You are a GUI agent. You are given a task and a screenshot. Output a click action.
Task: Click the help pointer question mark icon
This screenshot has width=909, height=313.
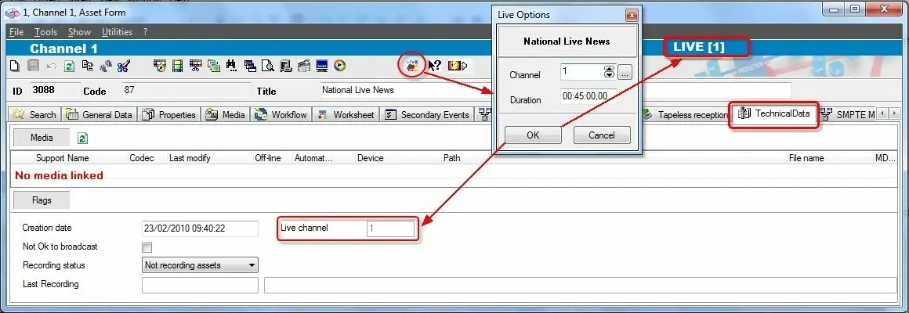click(x=434, y=66)
